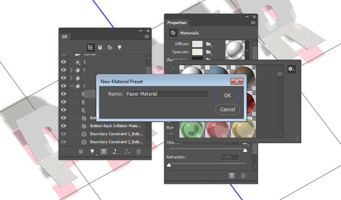This screenshot has width=341, height=200.
Task: Select the wood sphere material preset
Action: tap(243, 70)
